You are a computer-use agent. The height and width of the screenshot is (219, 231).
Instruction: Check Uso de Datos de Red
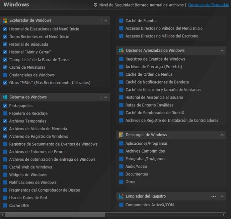click(x=5, y=198)
